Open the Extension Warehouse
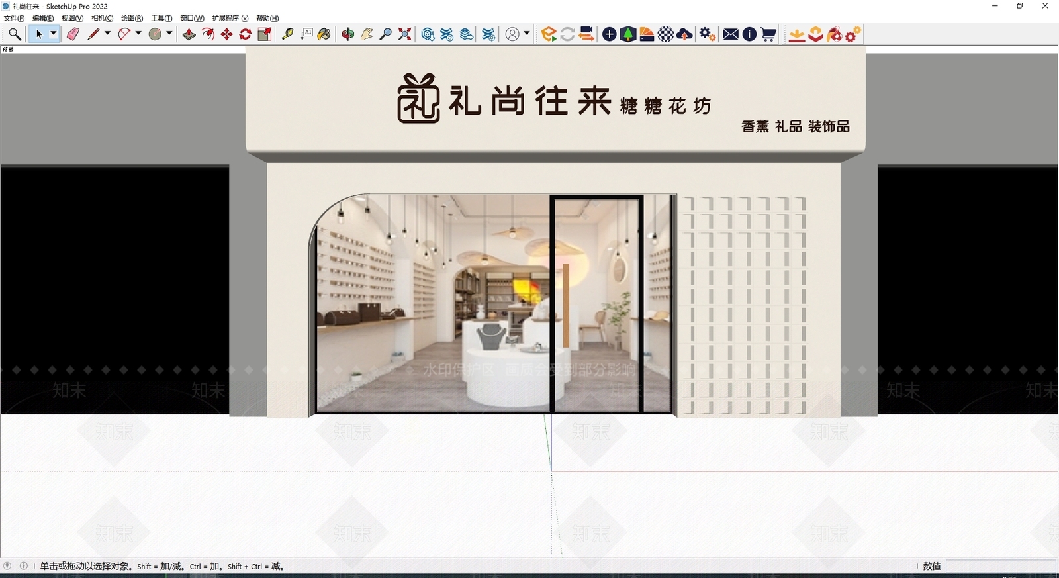Image resolution: width=1059 pixels, height=578 pixels. click(x=447, y=34)
